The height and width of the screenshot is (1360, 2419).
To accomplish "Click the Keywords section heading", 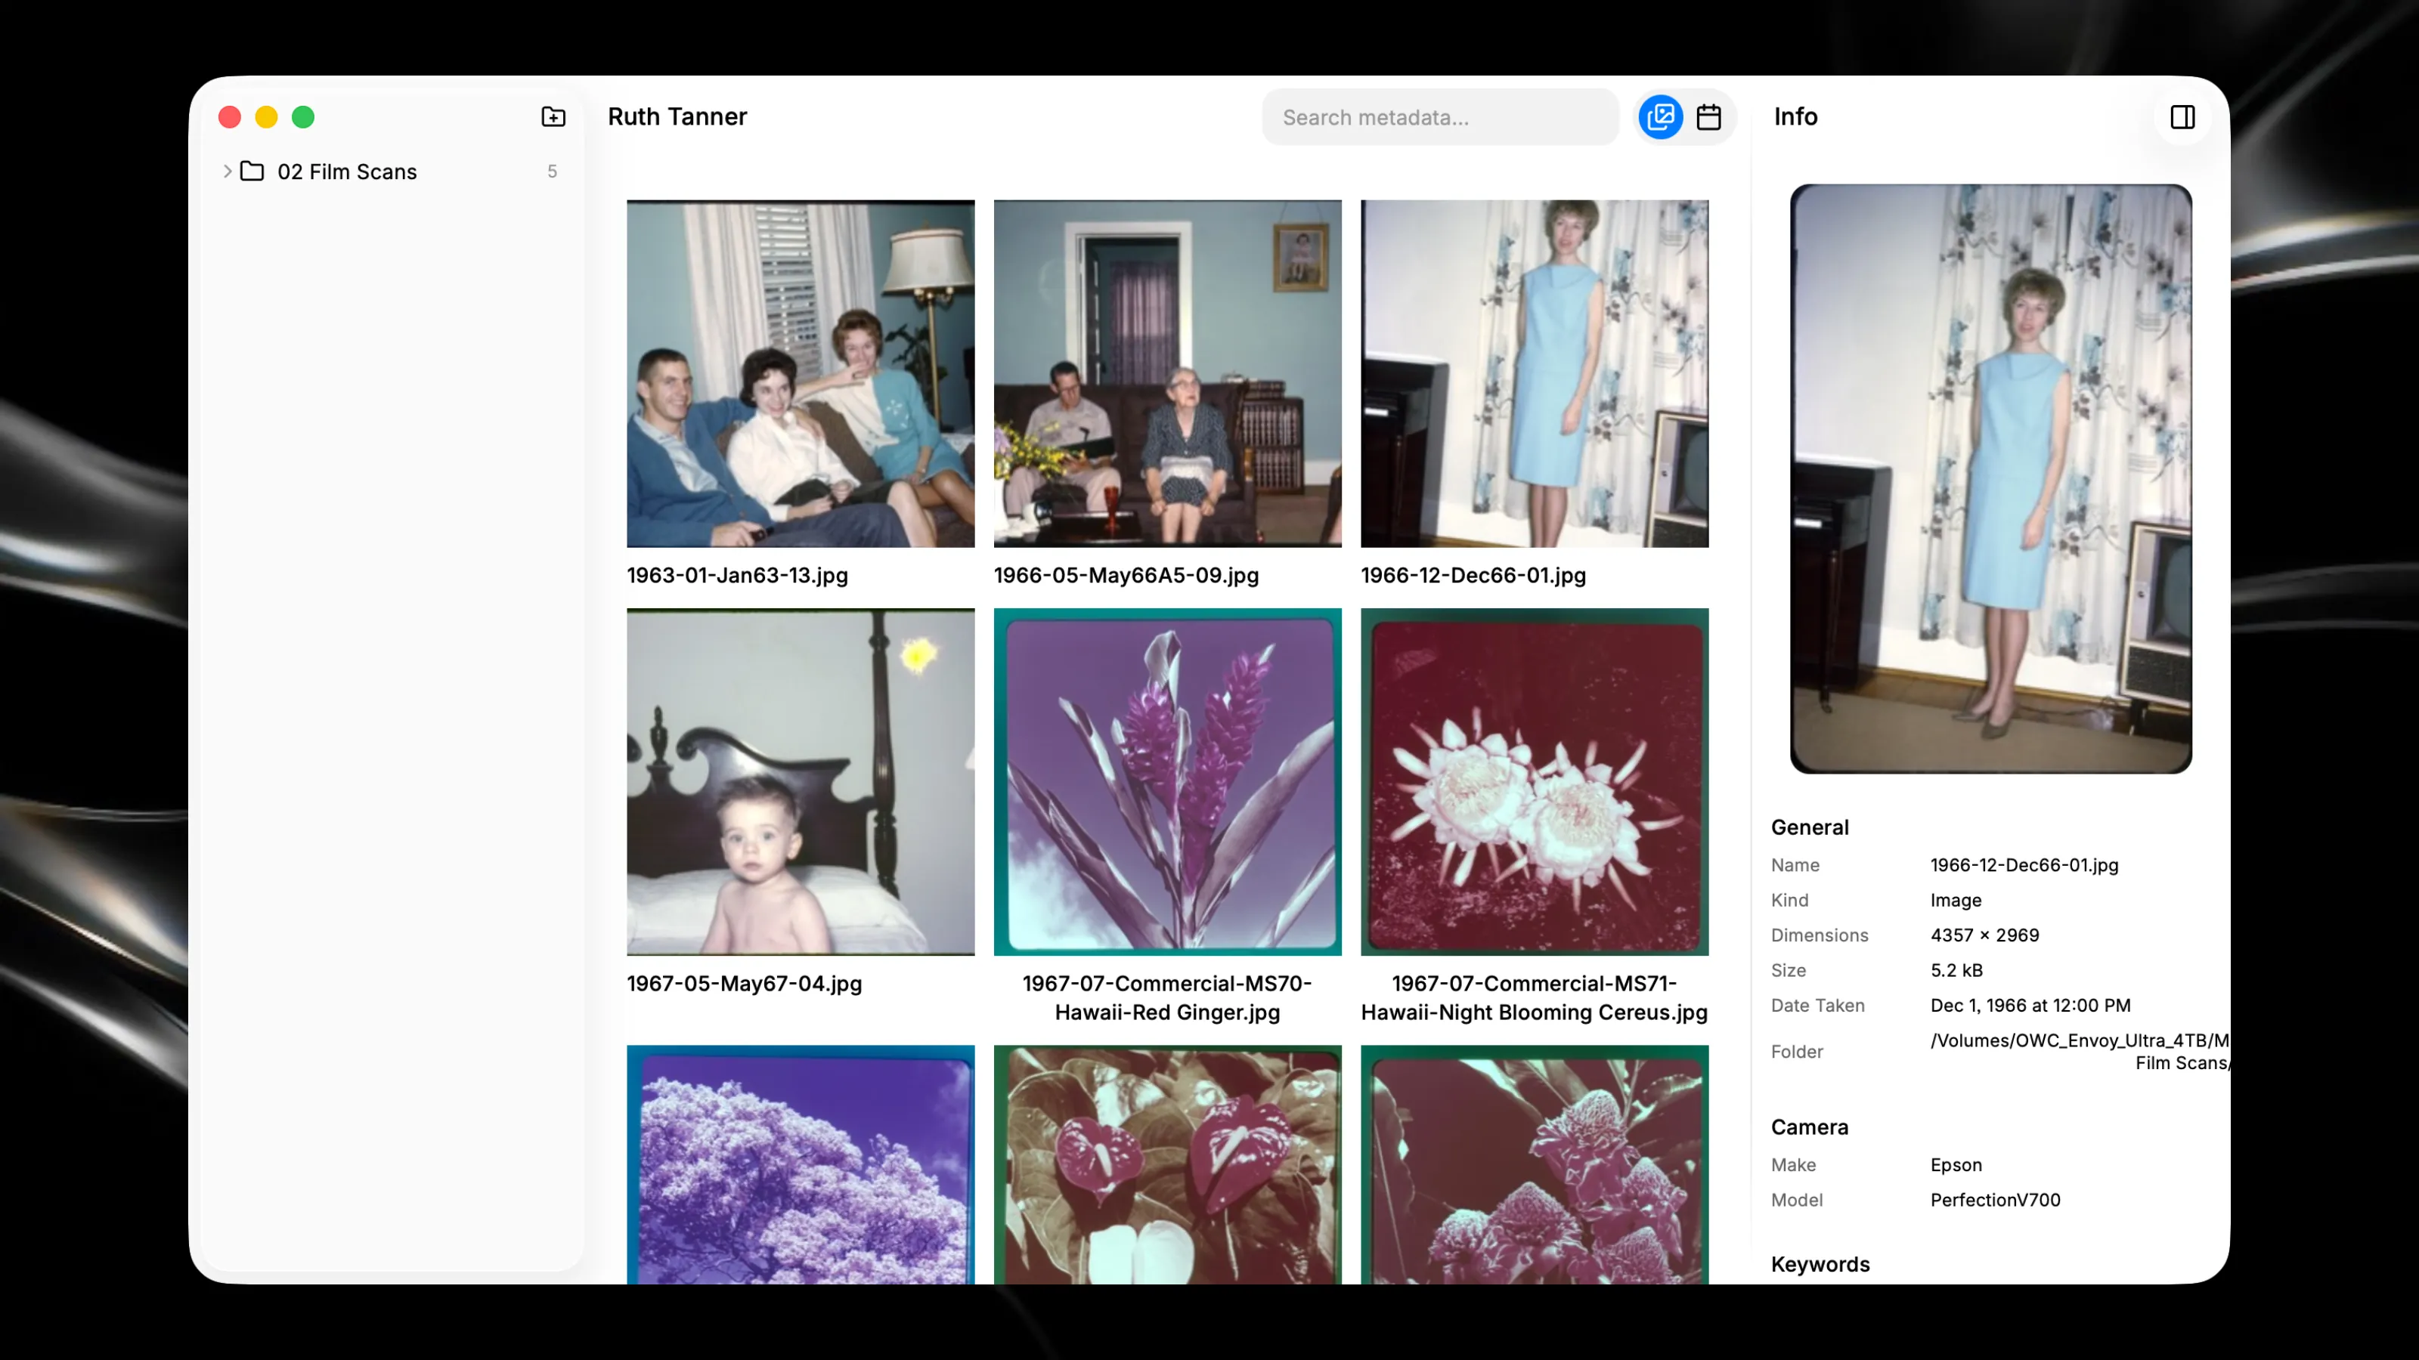I will coord(1820,1264).
